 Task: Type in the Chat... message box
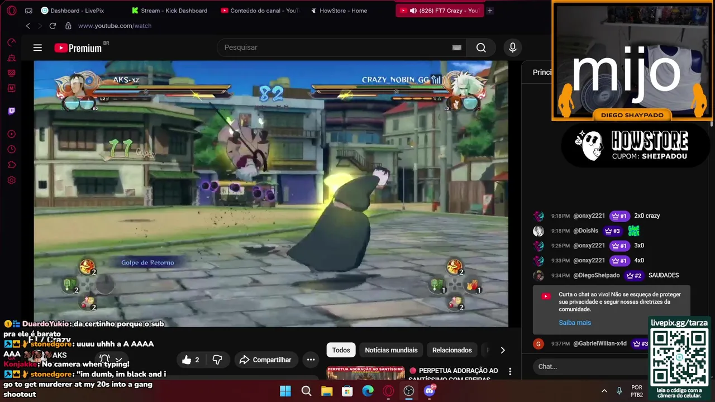pos(589,367)
